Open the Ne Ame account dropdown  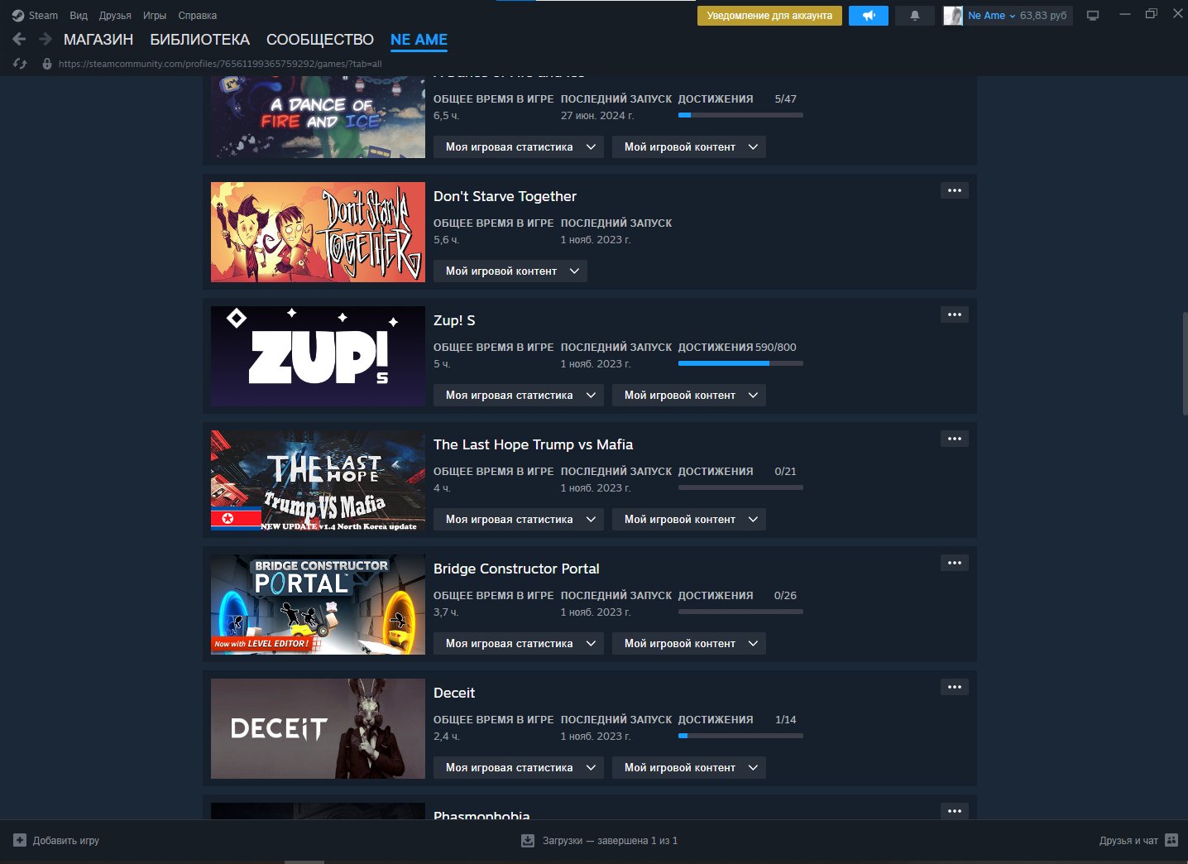click(x=990, y=16)
